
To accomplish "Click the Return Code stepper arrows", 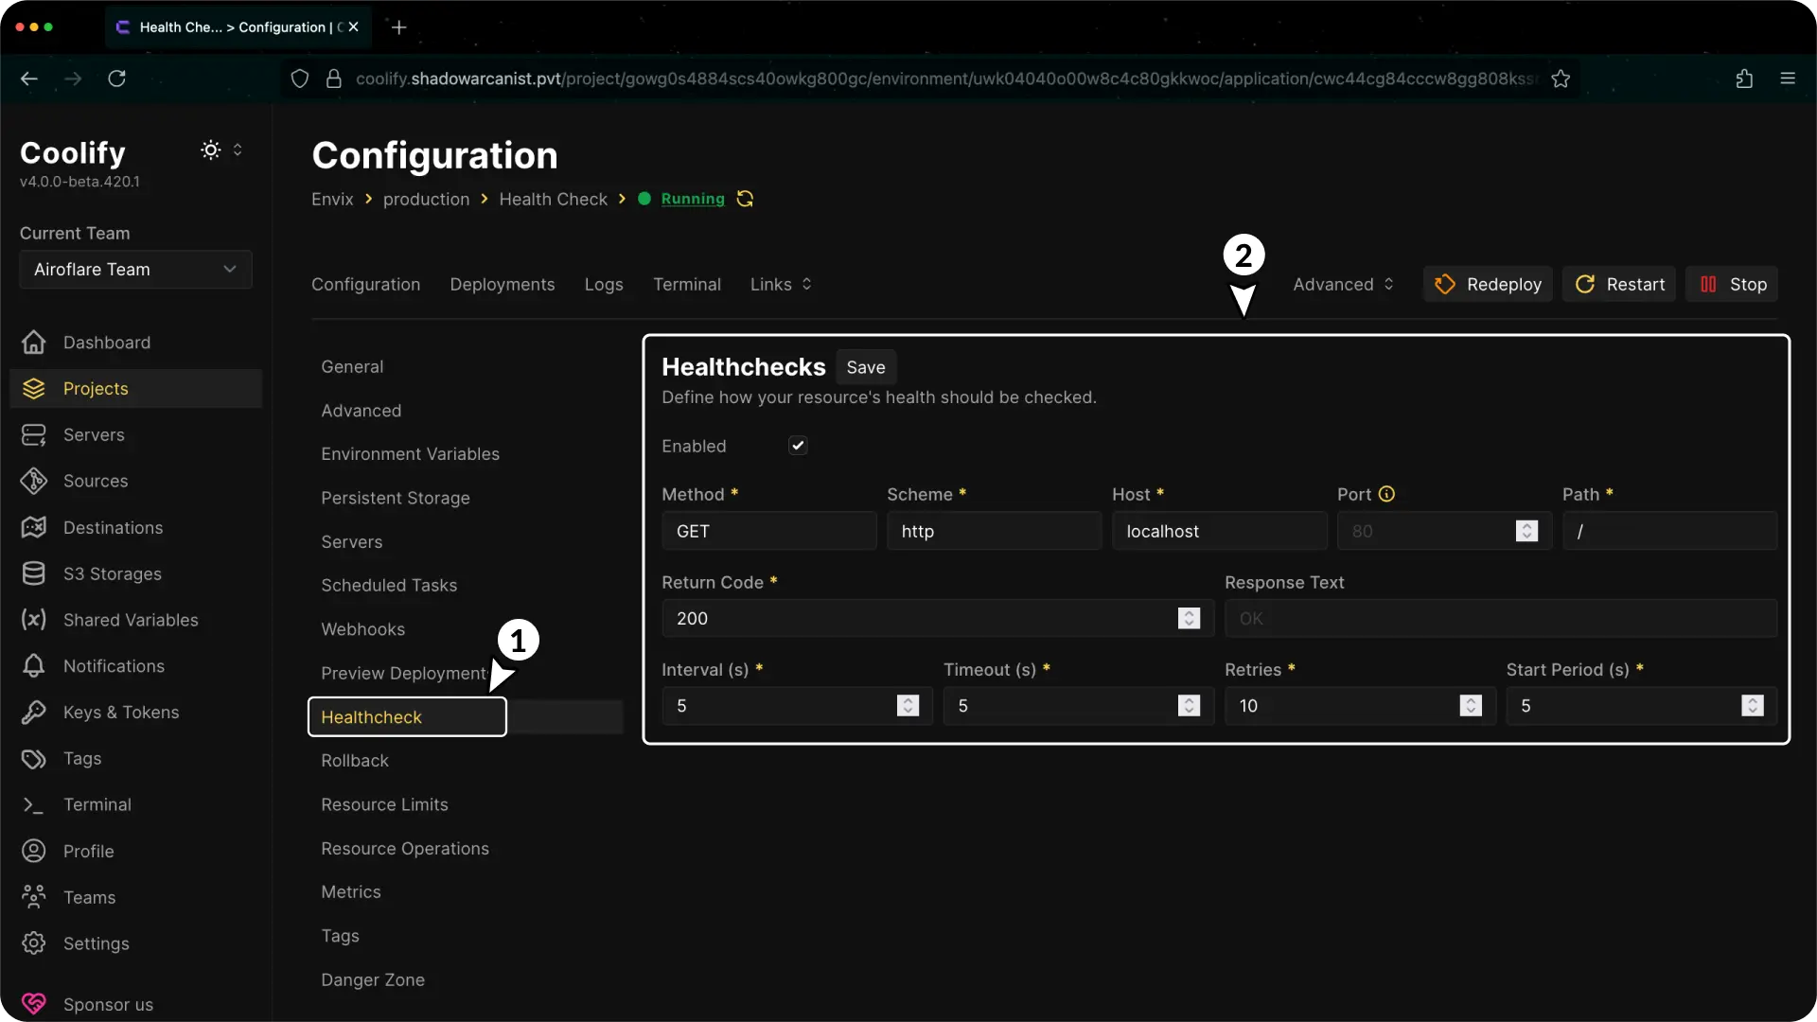I will pyautogui.click(x=1190, y=619).
